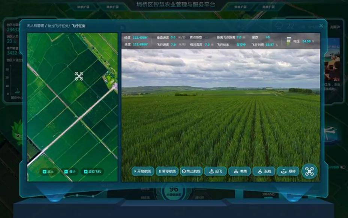Viewport: 348px width, 218px height.
Task: Click the 飞行状态 flight status value
Action: click(x=241, y=45)
